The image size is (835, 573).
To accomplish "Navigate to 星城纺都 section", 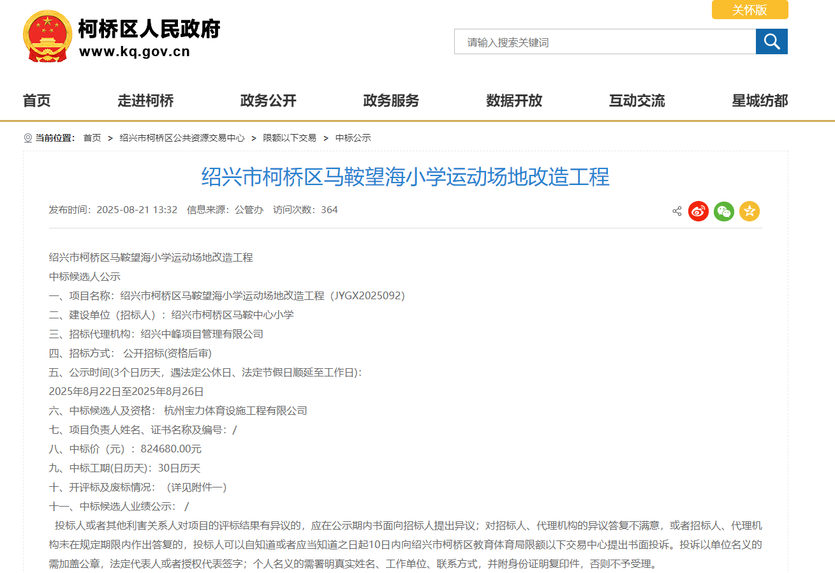I will (x=760, y=101).
